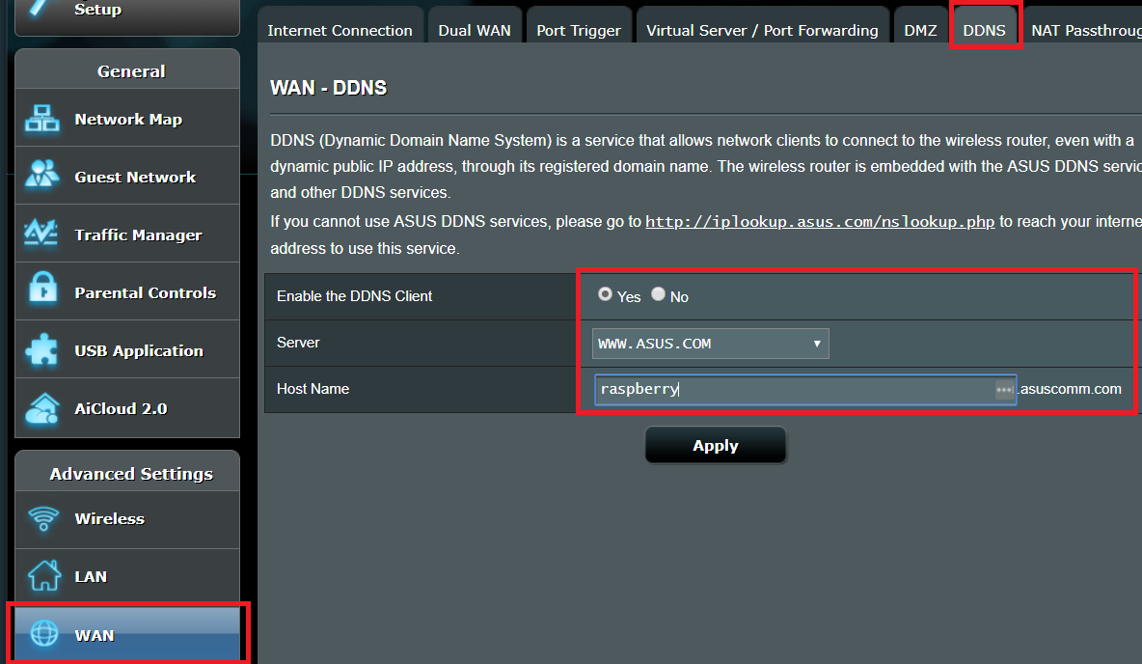Click the WAN - DDNS page heading
The width and height of the screenshot is (1142, 664).
[329, 88]
